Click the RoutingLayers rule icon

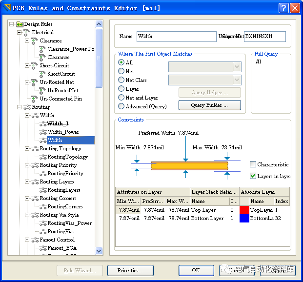pos(43,190)
